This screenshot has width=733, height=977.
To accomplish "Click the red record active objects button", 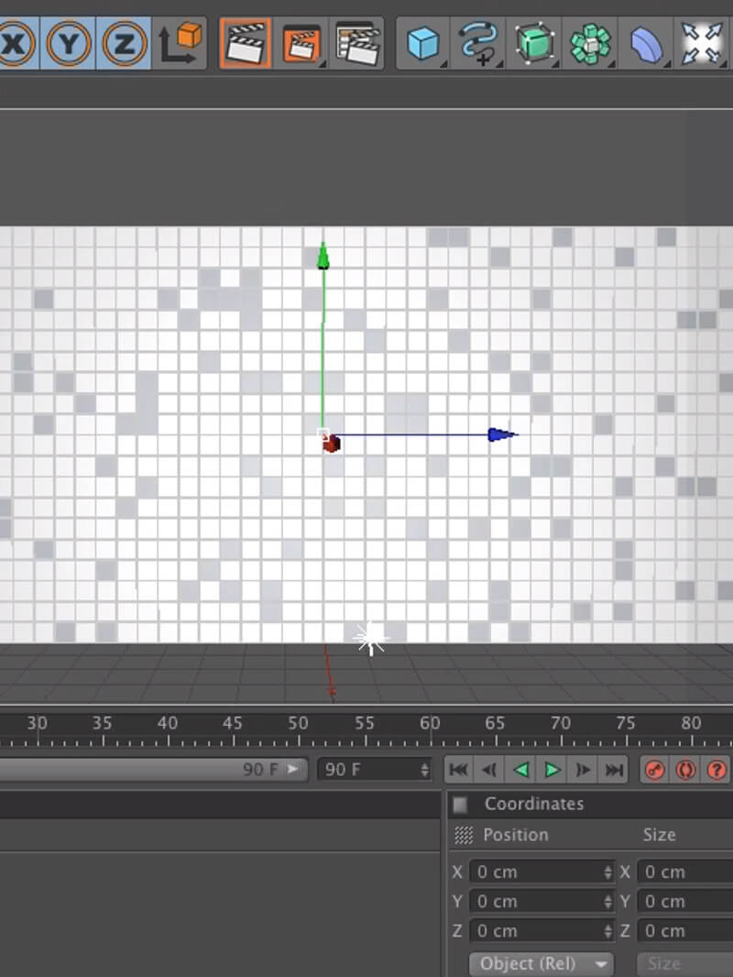I will [654, 770].
